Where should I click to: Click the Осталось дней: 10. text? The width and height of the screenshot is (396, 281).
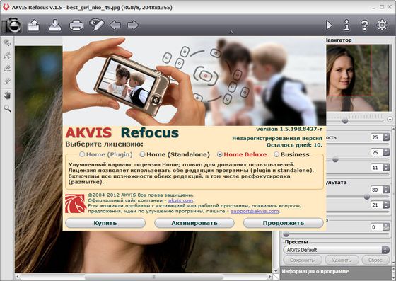(x=294, y=145)
